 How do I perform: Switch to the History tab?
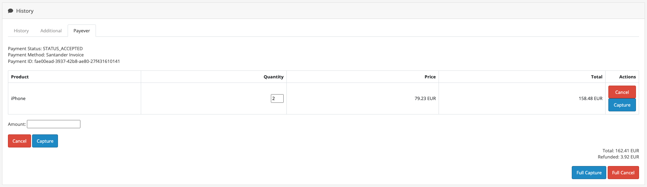pyautogui.click(x=21, y=31)
